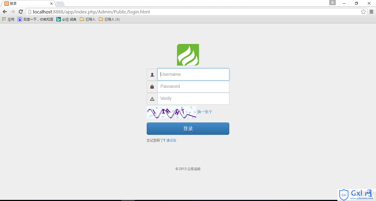376x201 pixels.
Task: Click the 登录 login button
Action: pos(188,129)
